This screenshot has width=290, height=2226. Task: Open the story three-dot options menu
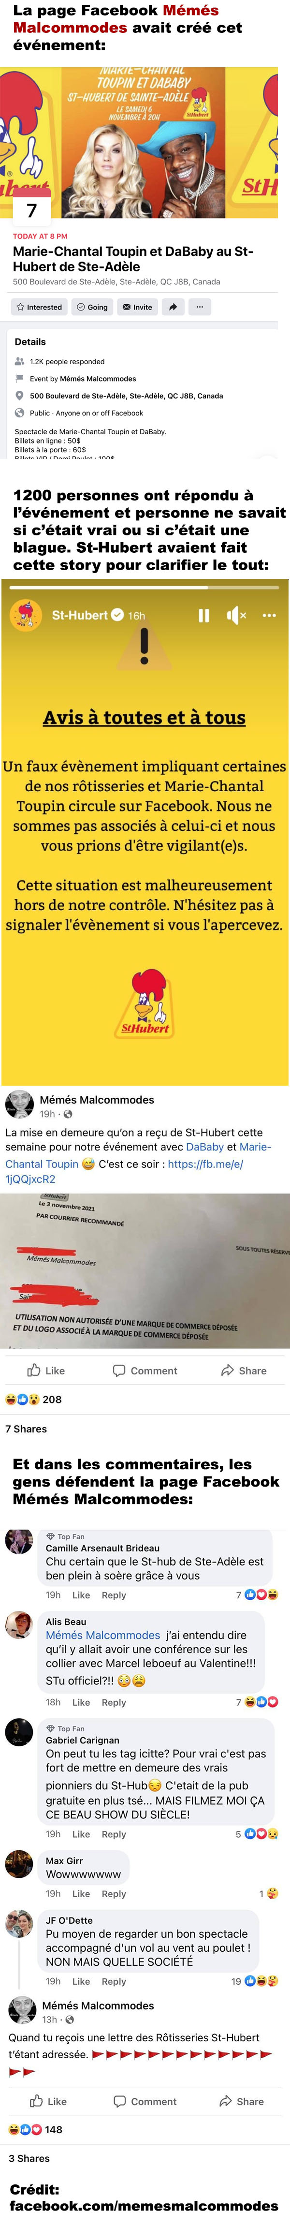click(268, 615)
